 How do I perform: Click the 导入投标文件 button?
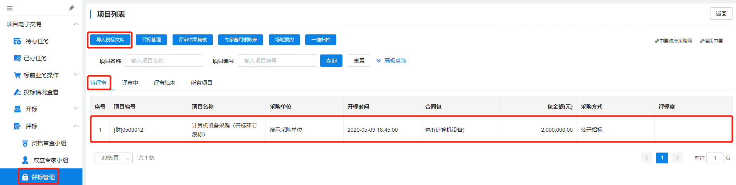coord(110,40)
